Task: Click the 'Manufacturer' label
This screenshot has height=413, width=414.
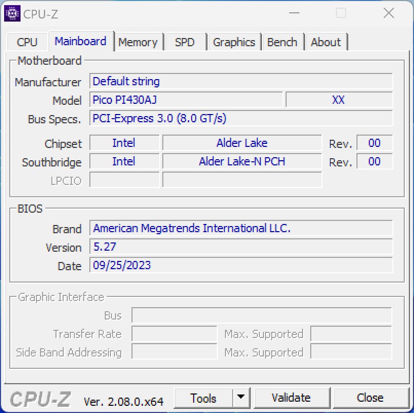Action: pyautogui.click(x=48, y=82)
